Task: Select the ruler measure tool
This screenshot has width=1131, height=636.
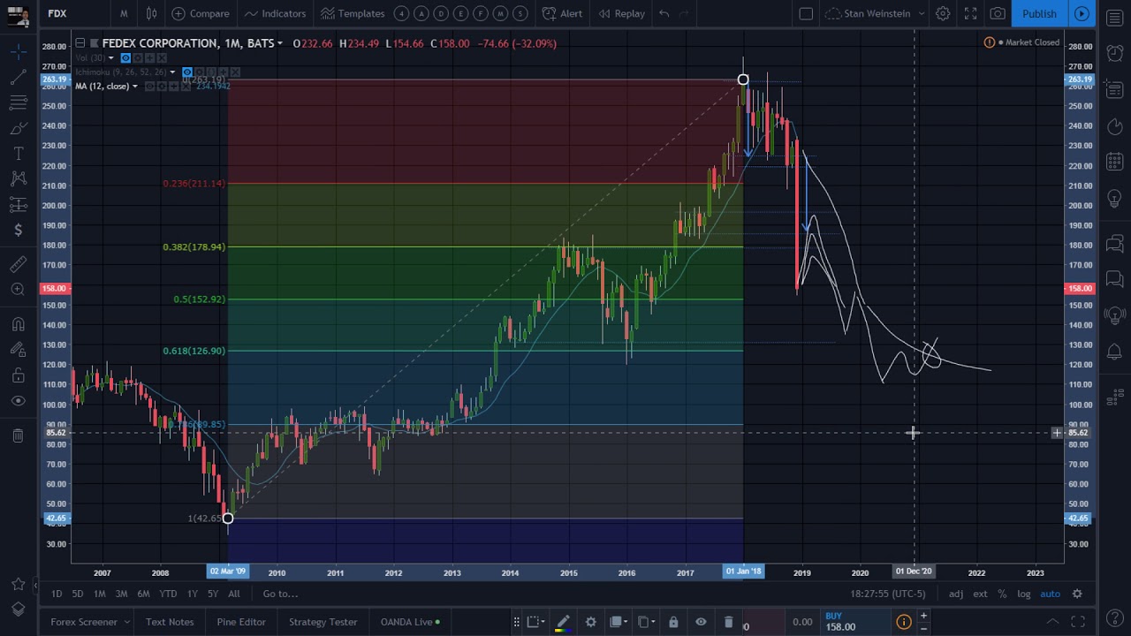Action: [18, 264]
